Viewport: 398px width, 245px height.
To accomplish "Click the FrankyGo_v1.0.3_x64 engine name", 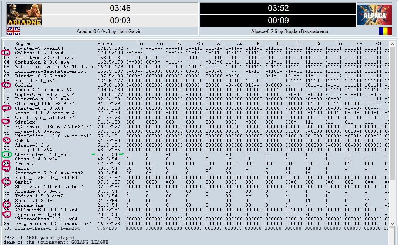I will coord(42,99).
